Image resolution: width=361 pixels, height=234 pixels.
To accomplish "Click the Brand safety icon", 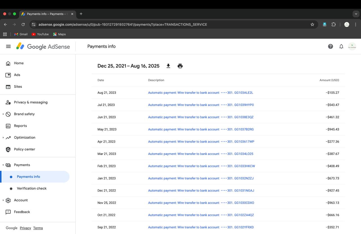I will click(8, 114).
